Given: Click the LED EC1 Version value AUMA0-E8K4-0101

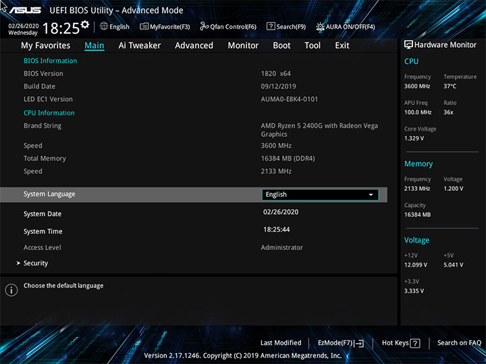Looking at the screenshot, I should (x=289, y=99).
